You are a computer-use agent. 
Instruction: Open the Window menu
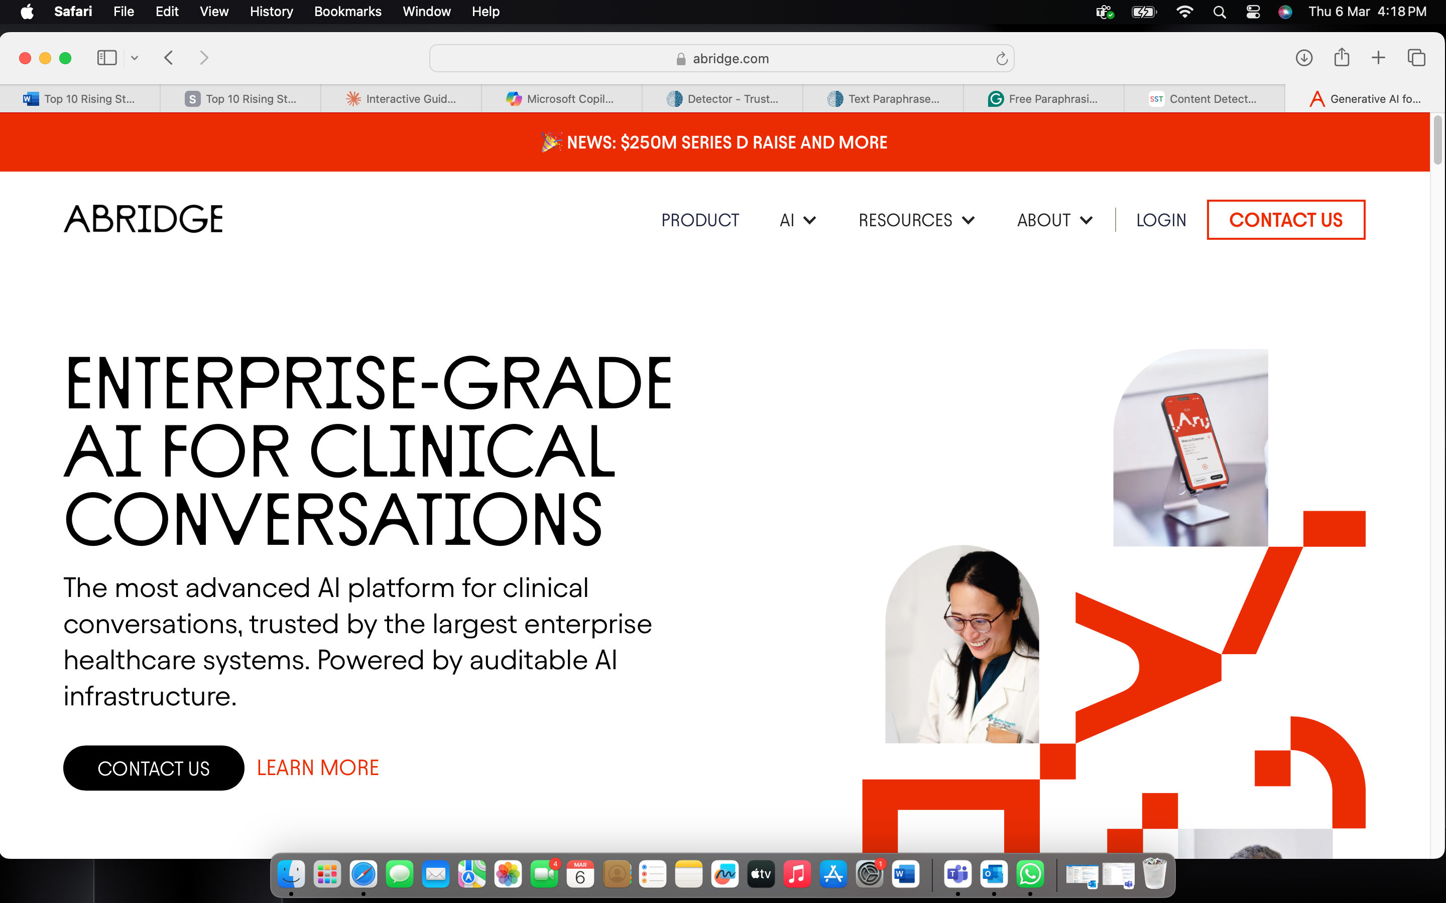(426, 12)
